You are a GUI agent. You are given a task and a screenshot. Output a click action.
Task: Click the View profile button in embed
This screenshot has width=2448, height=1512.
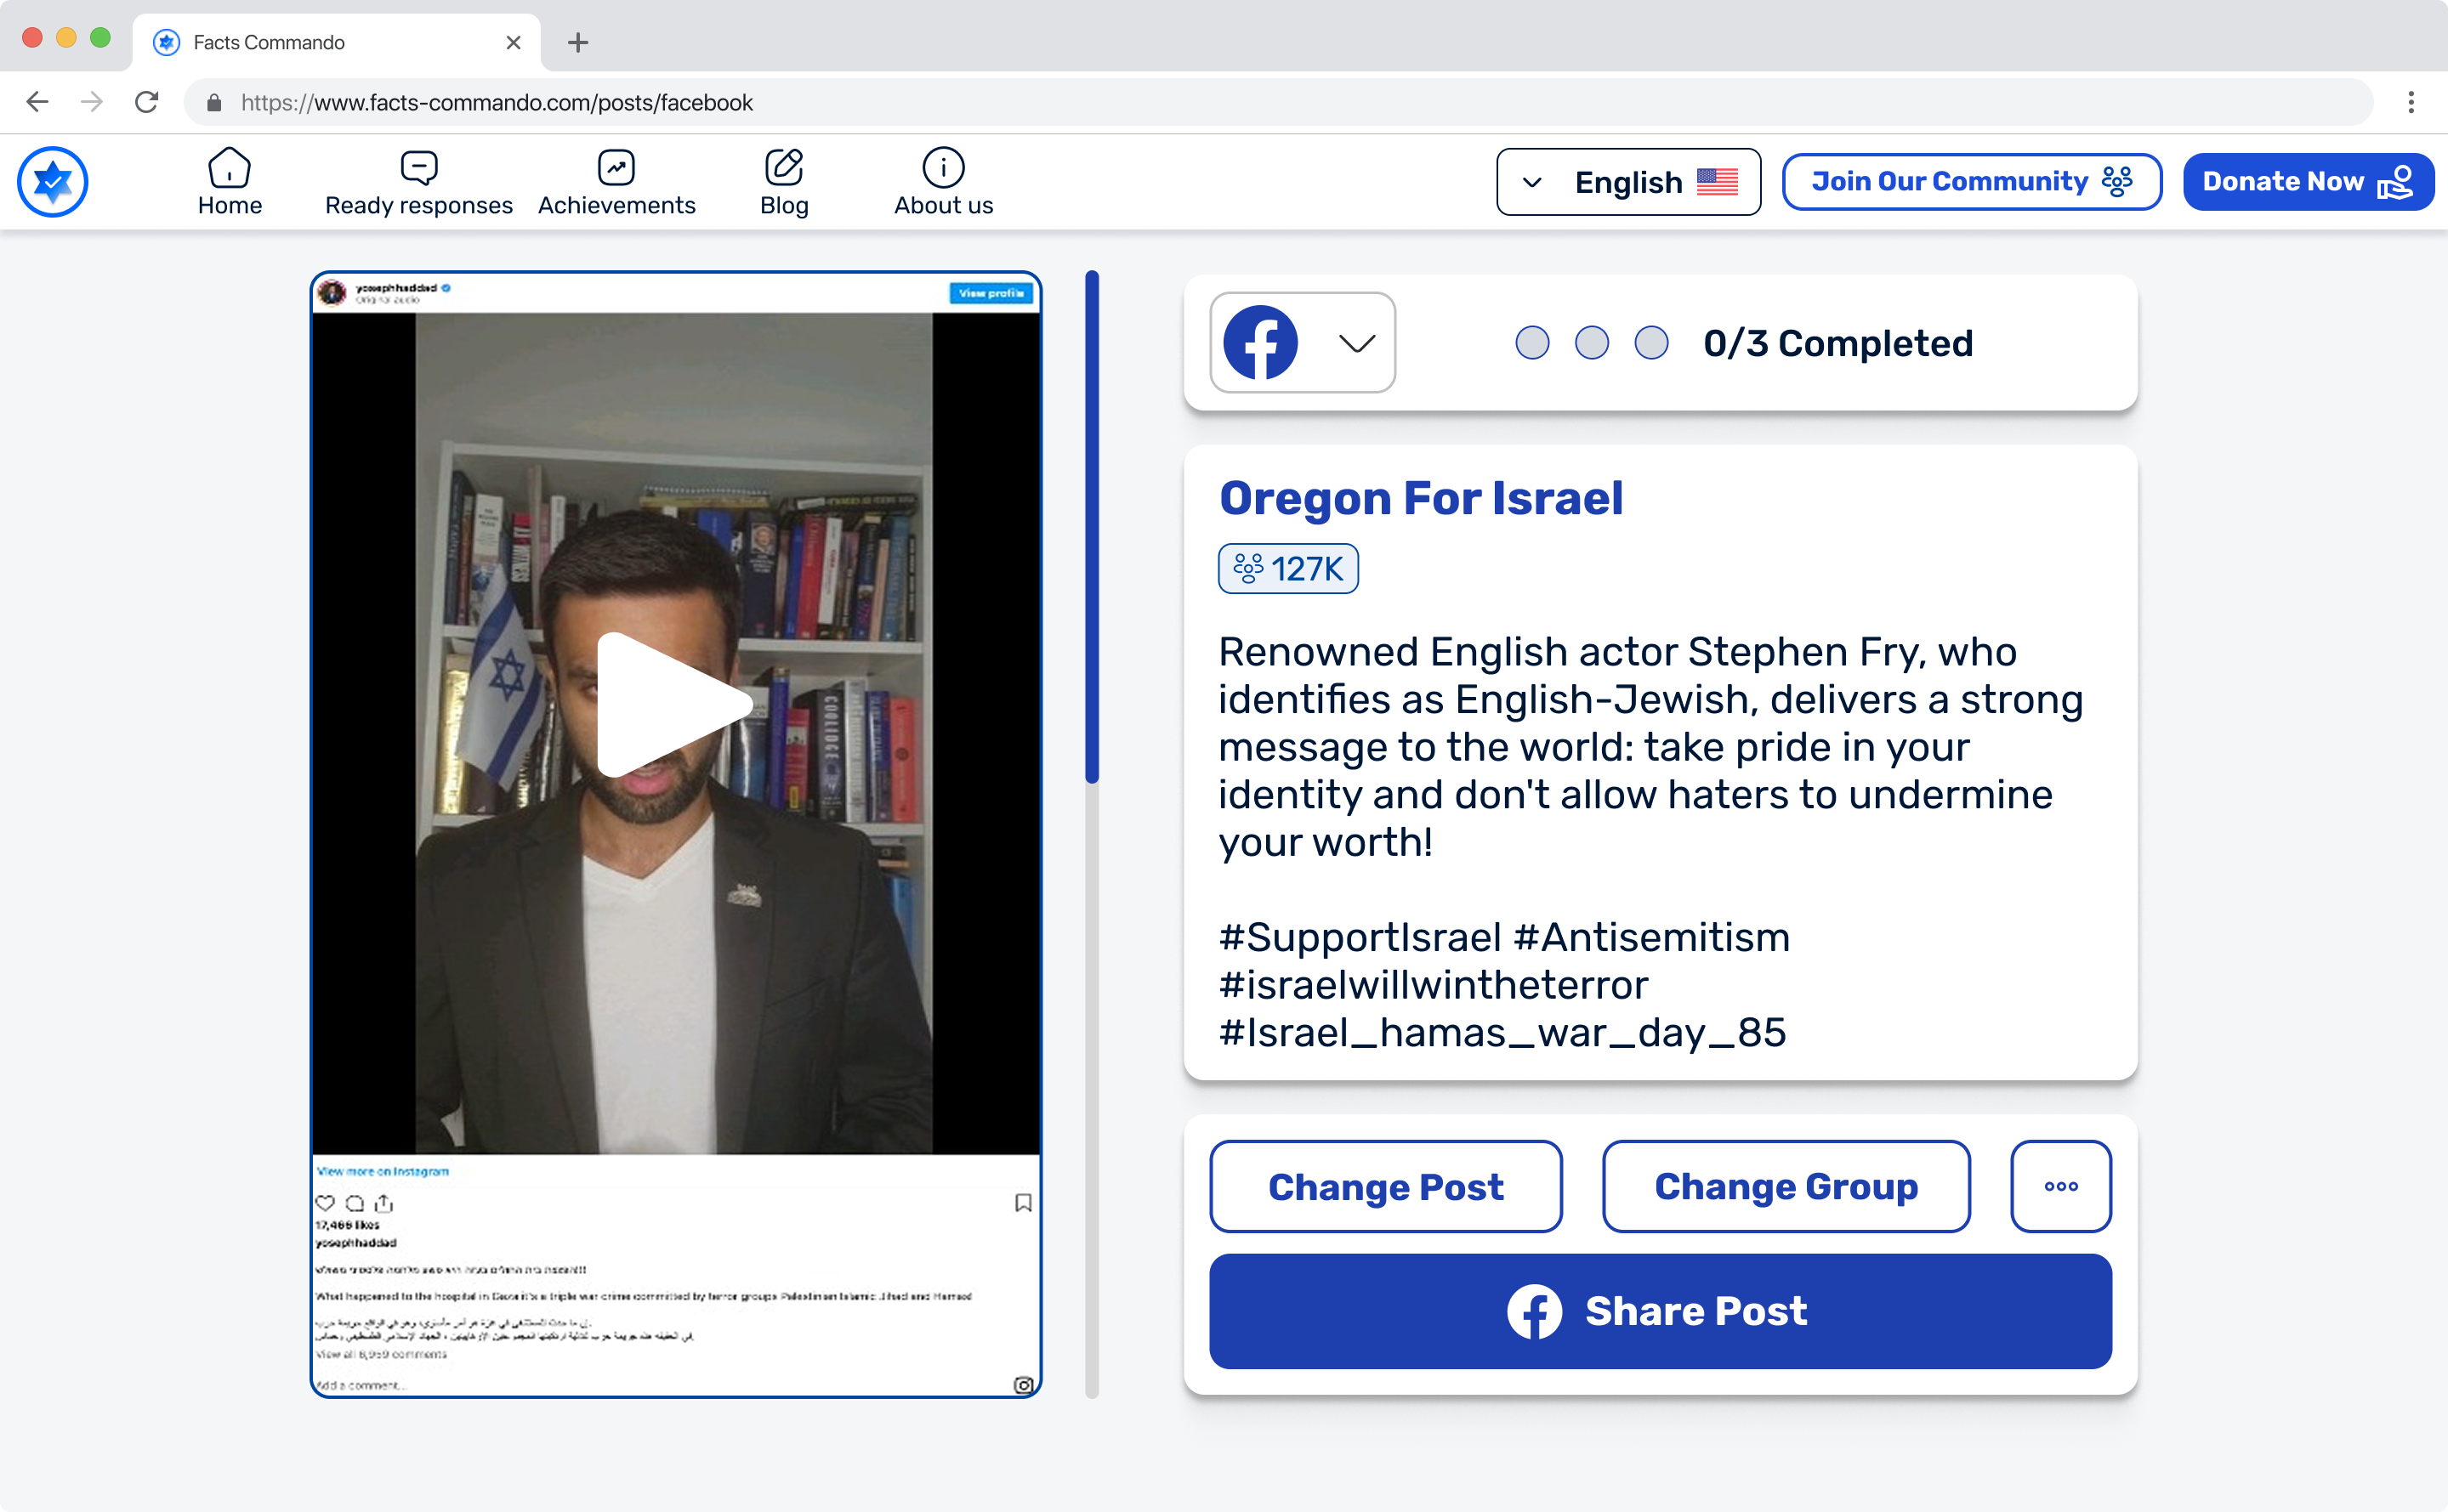(x=991, y=293)
